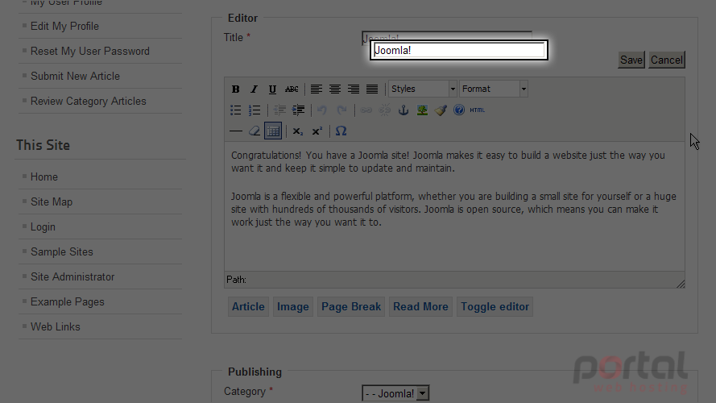Toggle underline formatting
The width and height of the screenshot is (716, 403).
click(272, 89)
